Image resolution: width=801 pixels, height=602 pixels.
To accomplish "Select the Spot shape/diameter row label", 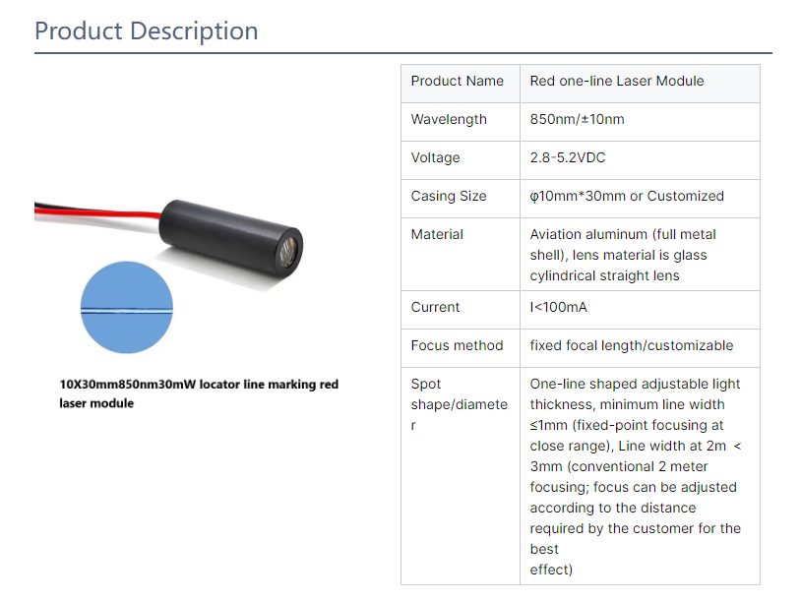I will [459, 404].
